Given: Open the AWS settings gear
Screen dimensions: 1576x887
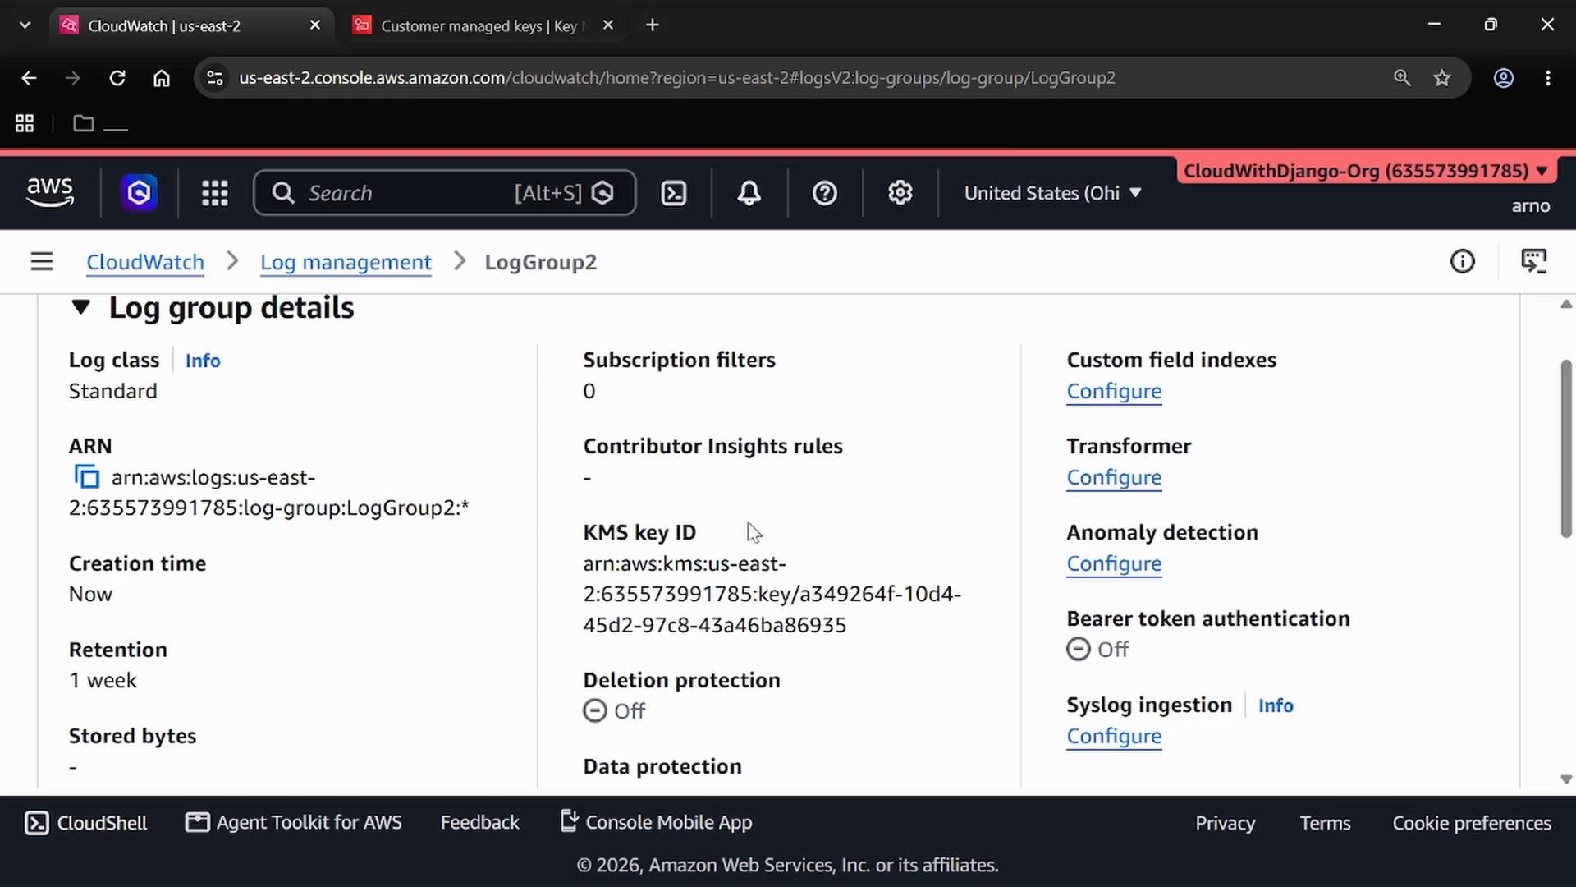Looking at the screenshot, I should [x=900, y=193].
